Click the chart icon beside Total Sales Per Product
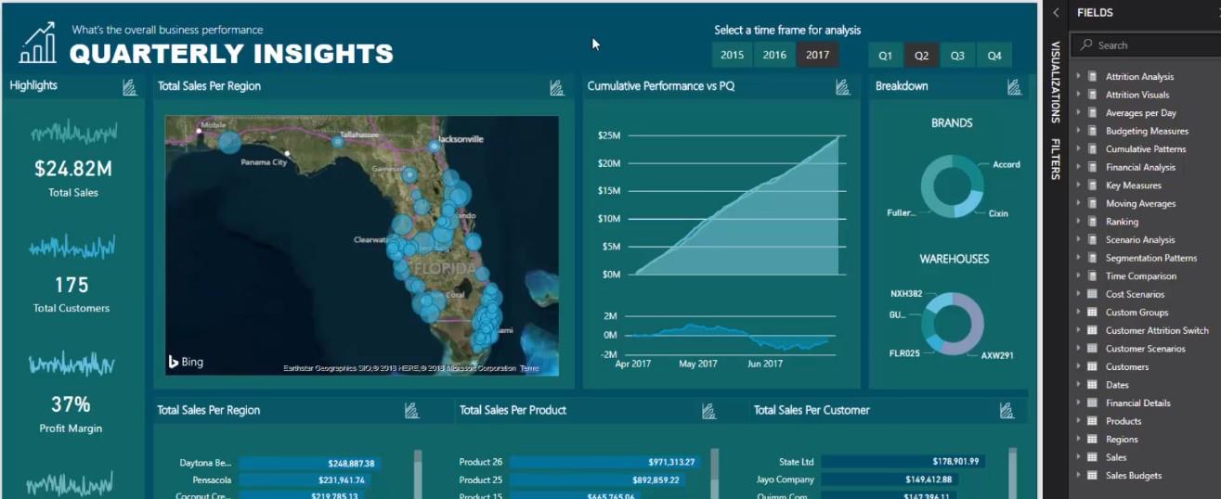 point(709,410)
